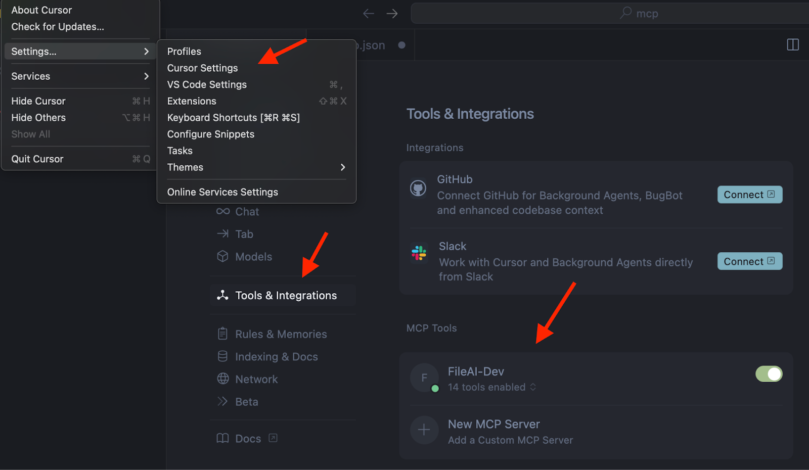Viewport: 809px width, 470px height.
Task: Click the Tab arrow icon in sidebar
Action: point(223,233)
